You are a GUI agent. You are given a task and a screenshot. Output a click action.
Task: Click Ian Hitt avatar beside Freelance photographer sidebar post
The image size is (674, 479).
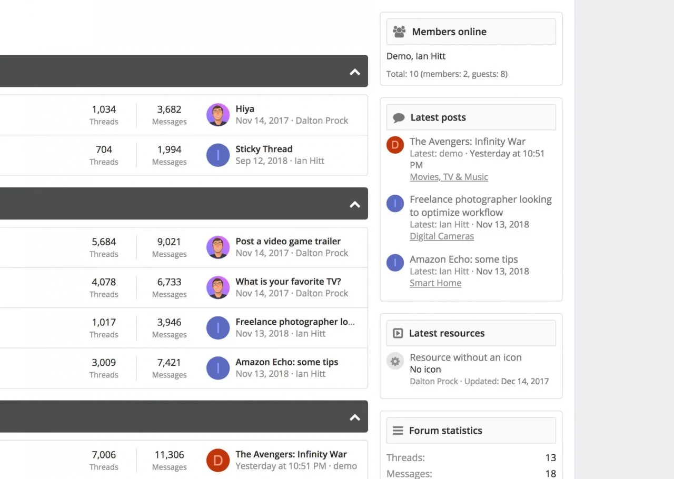(395, 203)
